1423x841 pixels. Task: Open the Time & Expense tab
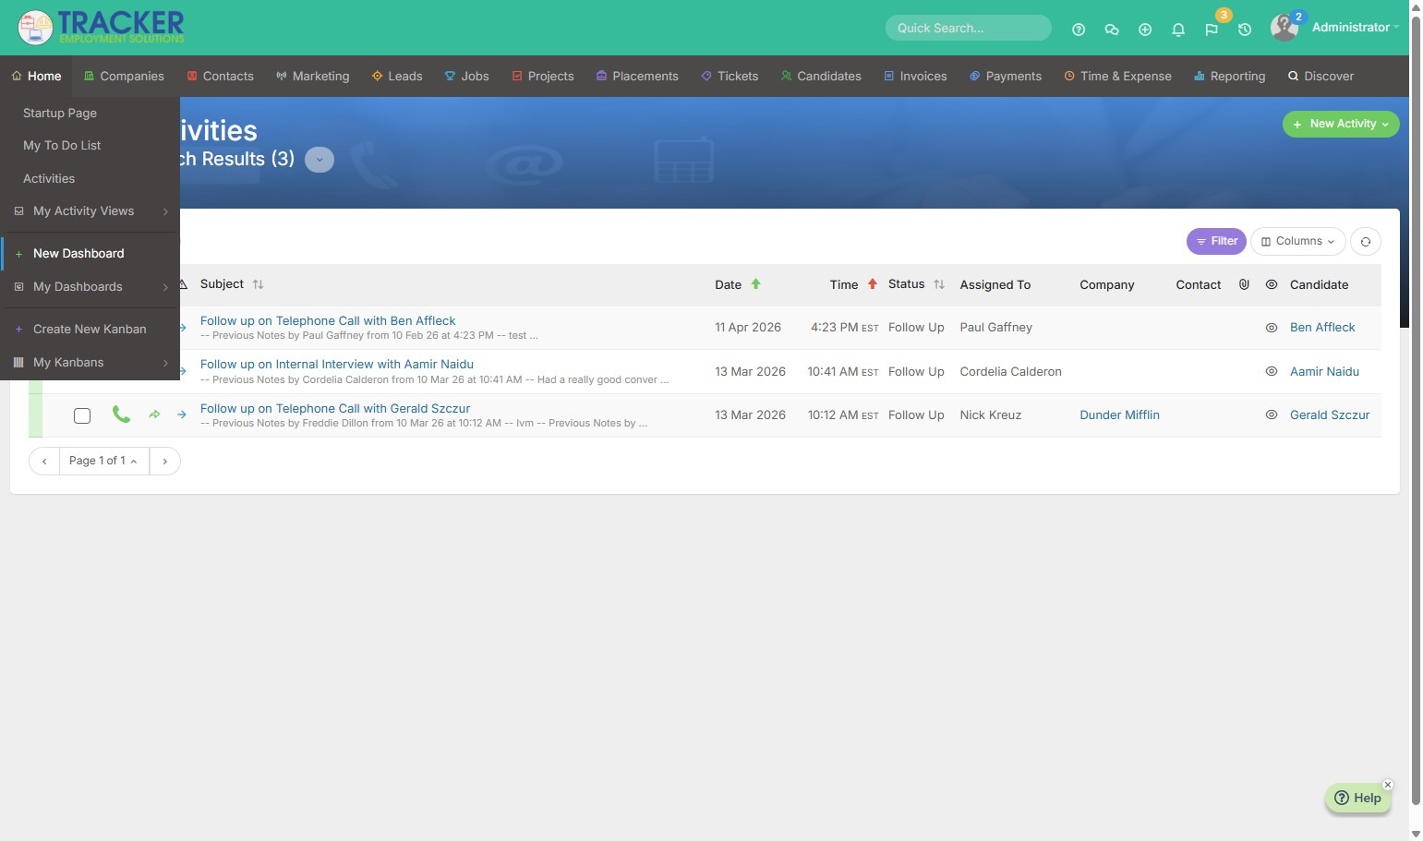click(1117, 77)
